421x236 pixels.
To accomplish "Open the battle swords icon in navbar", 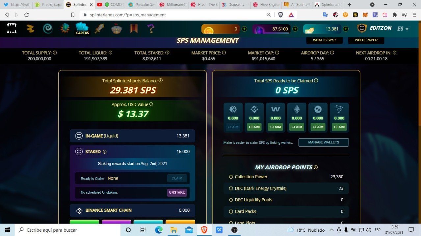I will [99, 29].
